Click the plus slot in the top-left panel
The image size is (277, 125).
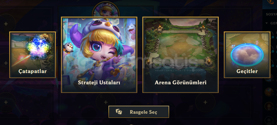(6, 24)
